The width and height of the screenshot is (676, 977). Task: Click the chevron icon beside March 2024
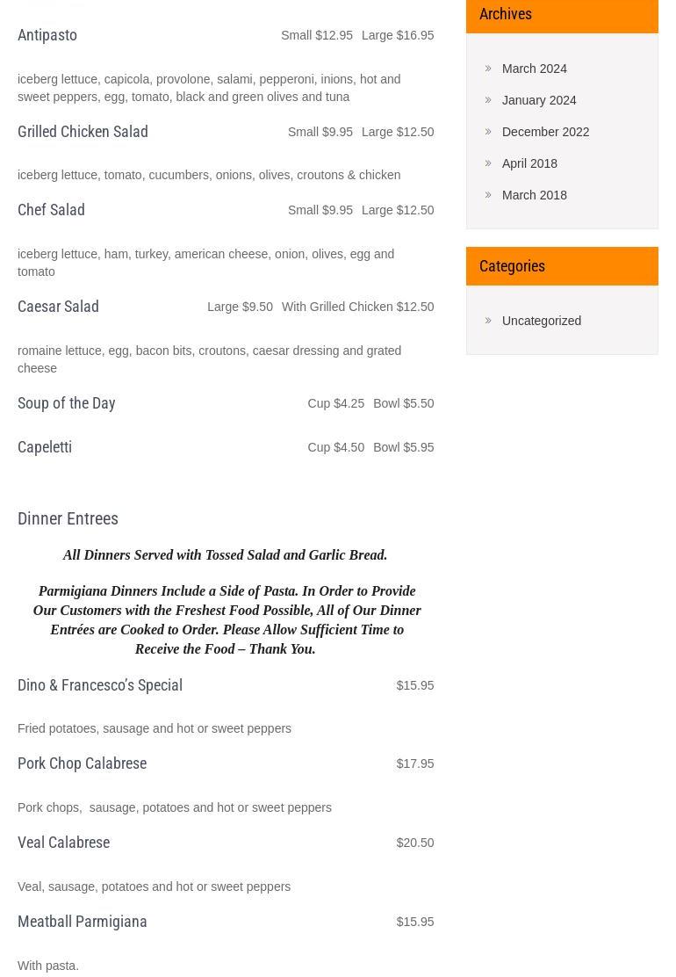[488, 69]
